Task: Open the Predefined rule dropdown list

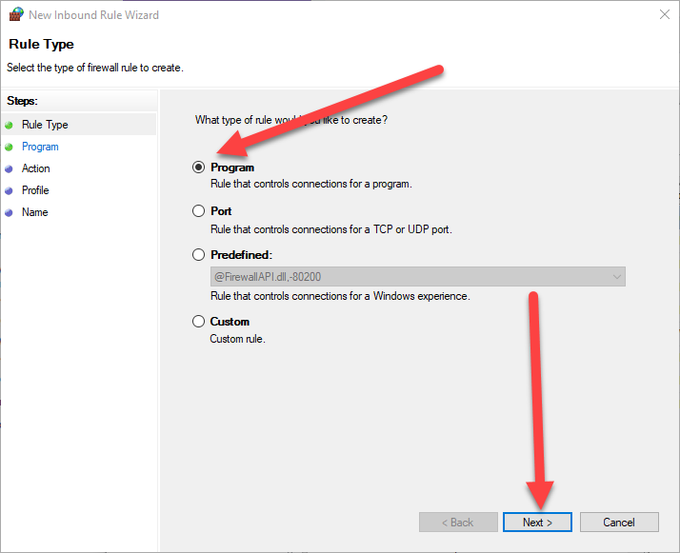Action: 416,277
